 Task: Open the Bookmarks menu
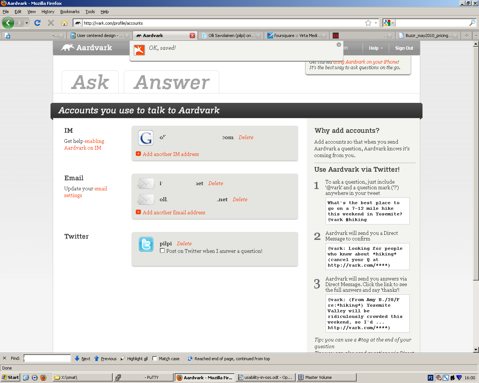[70, 12]
